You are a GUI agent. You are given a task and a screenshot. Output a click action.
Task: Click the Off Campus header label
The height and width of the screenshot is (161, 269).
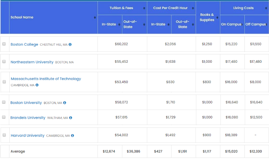click(x=256, y=24)
